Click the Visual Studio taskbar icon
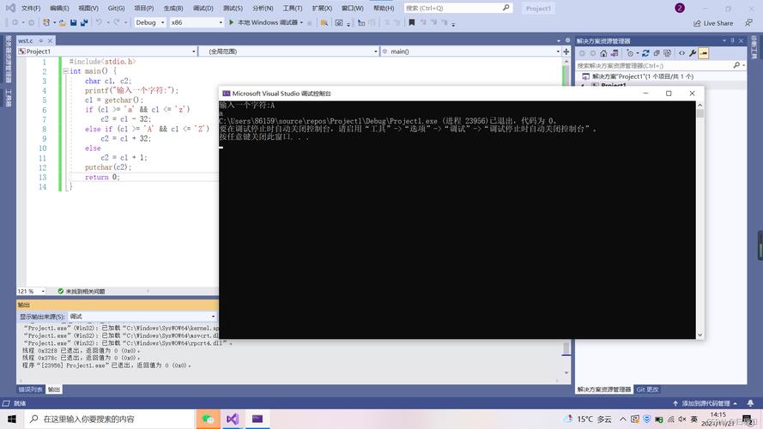The height and width of the screenshot is (429, 763). coord(232,419)
